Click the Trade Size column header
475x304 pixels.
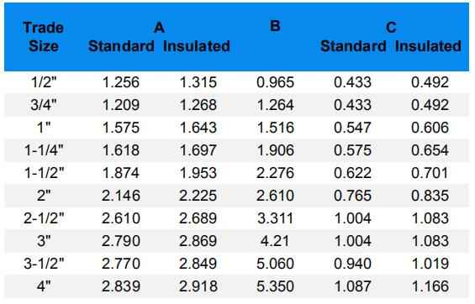[44, 37]
